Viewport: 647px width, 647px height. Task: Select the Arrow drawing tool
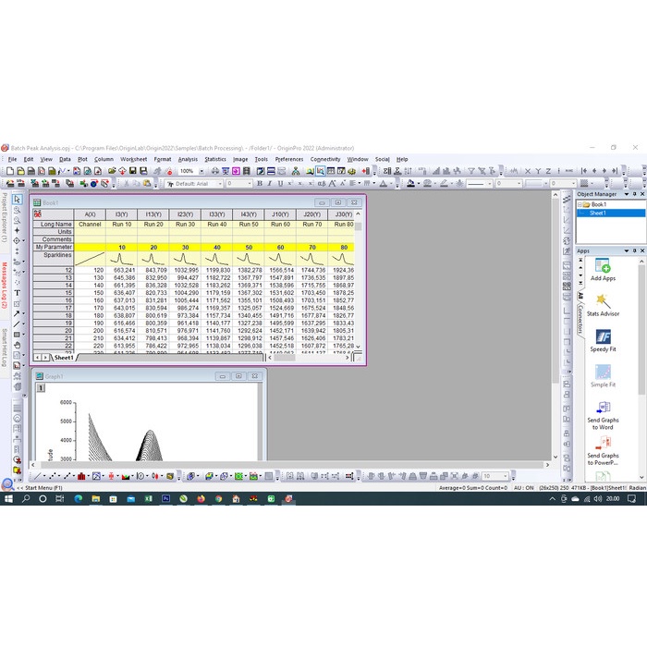17,313
